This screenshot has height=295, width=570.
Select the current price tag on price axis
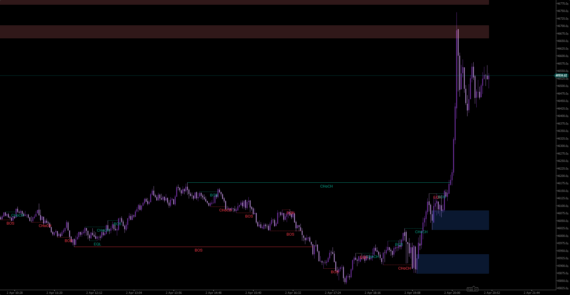[x=561, y=75]
